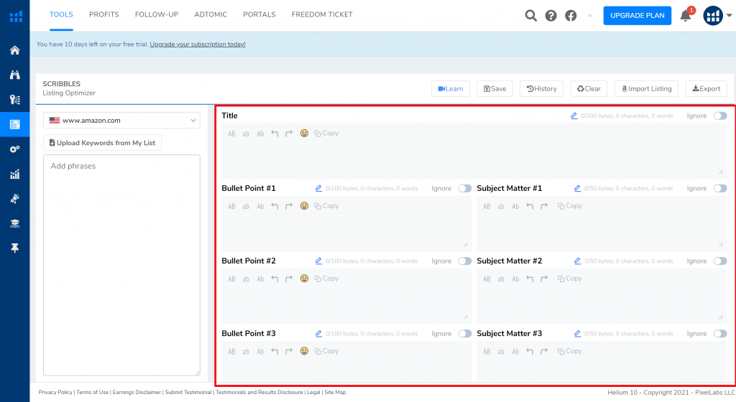Open the notifications bell icon
Viewport: 736px width, 402px height.
[686, 16]
